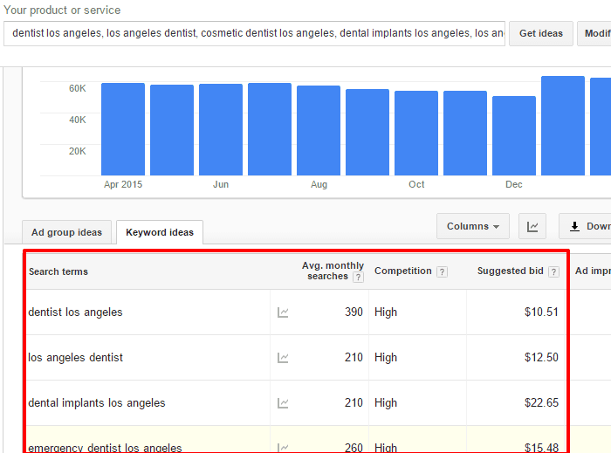Open trend chart icon for dental implants los angeles

pyautogui.click(x=283, y=403)
